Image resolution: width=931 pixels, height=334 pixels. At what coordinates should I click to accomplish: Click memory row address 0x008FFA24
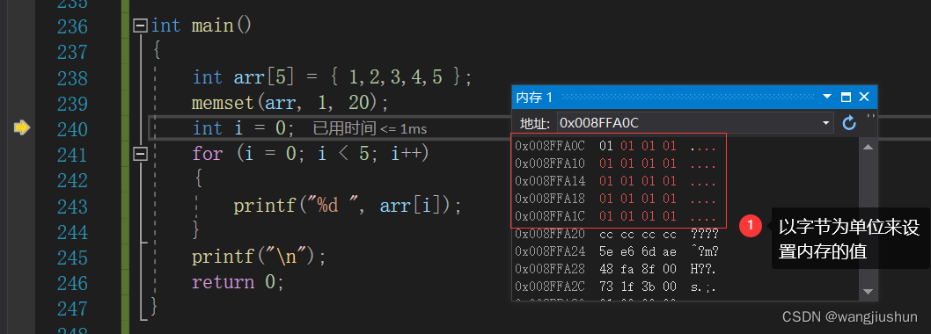click(x=550, y=251)
